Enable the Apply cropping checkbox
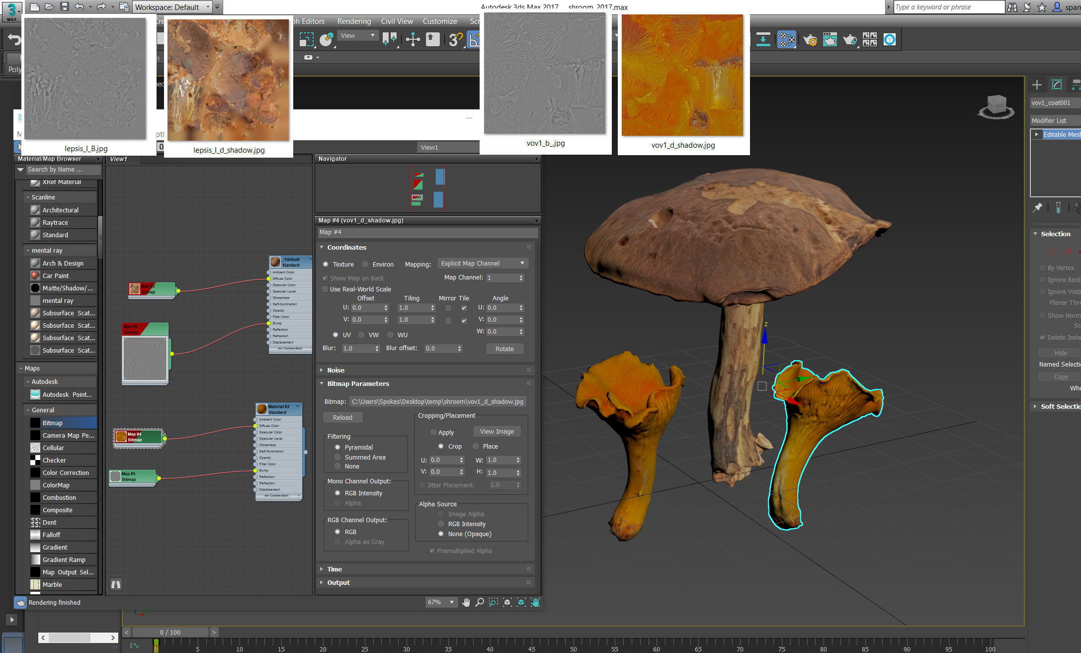The width and height of the screenshot is (1081, 653). (x=433, y=432)
